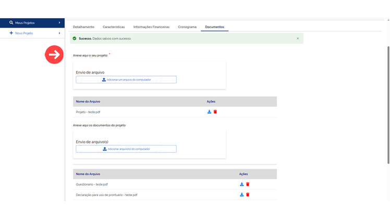Click Adicionar um arquivo do computador
Image resolution: width=390 pixels, height=219 pixels.
(126, 80)
